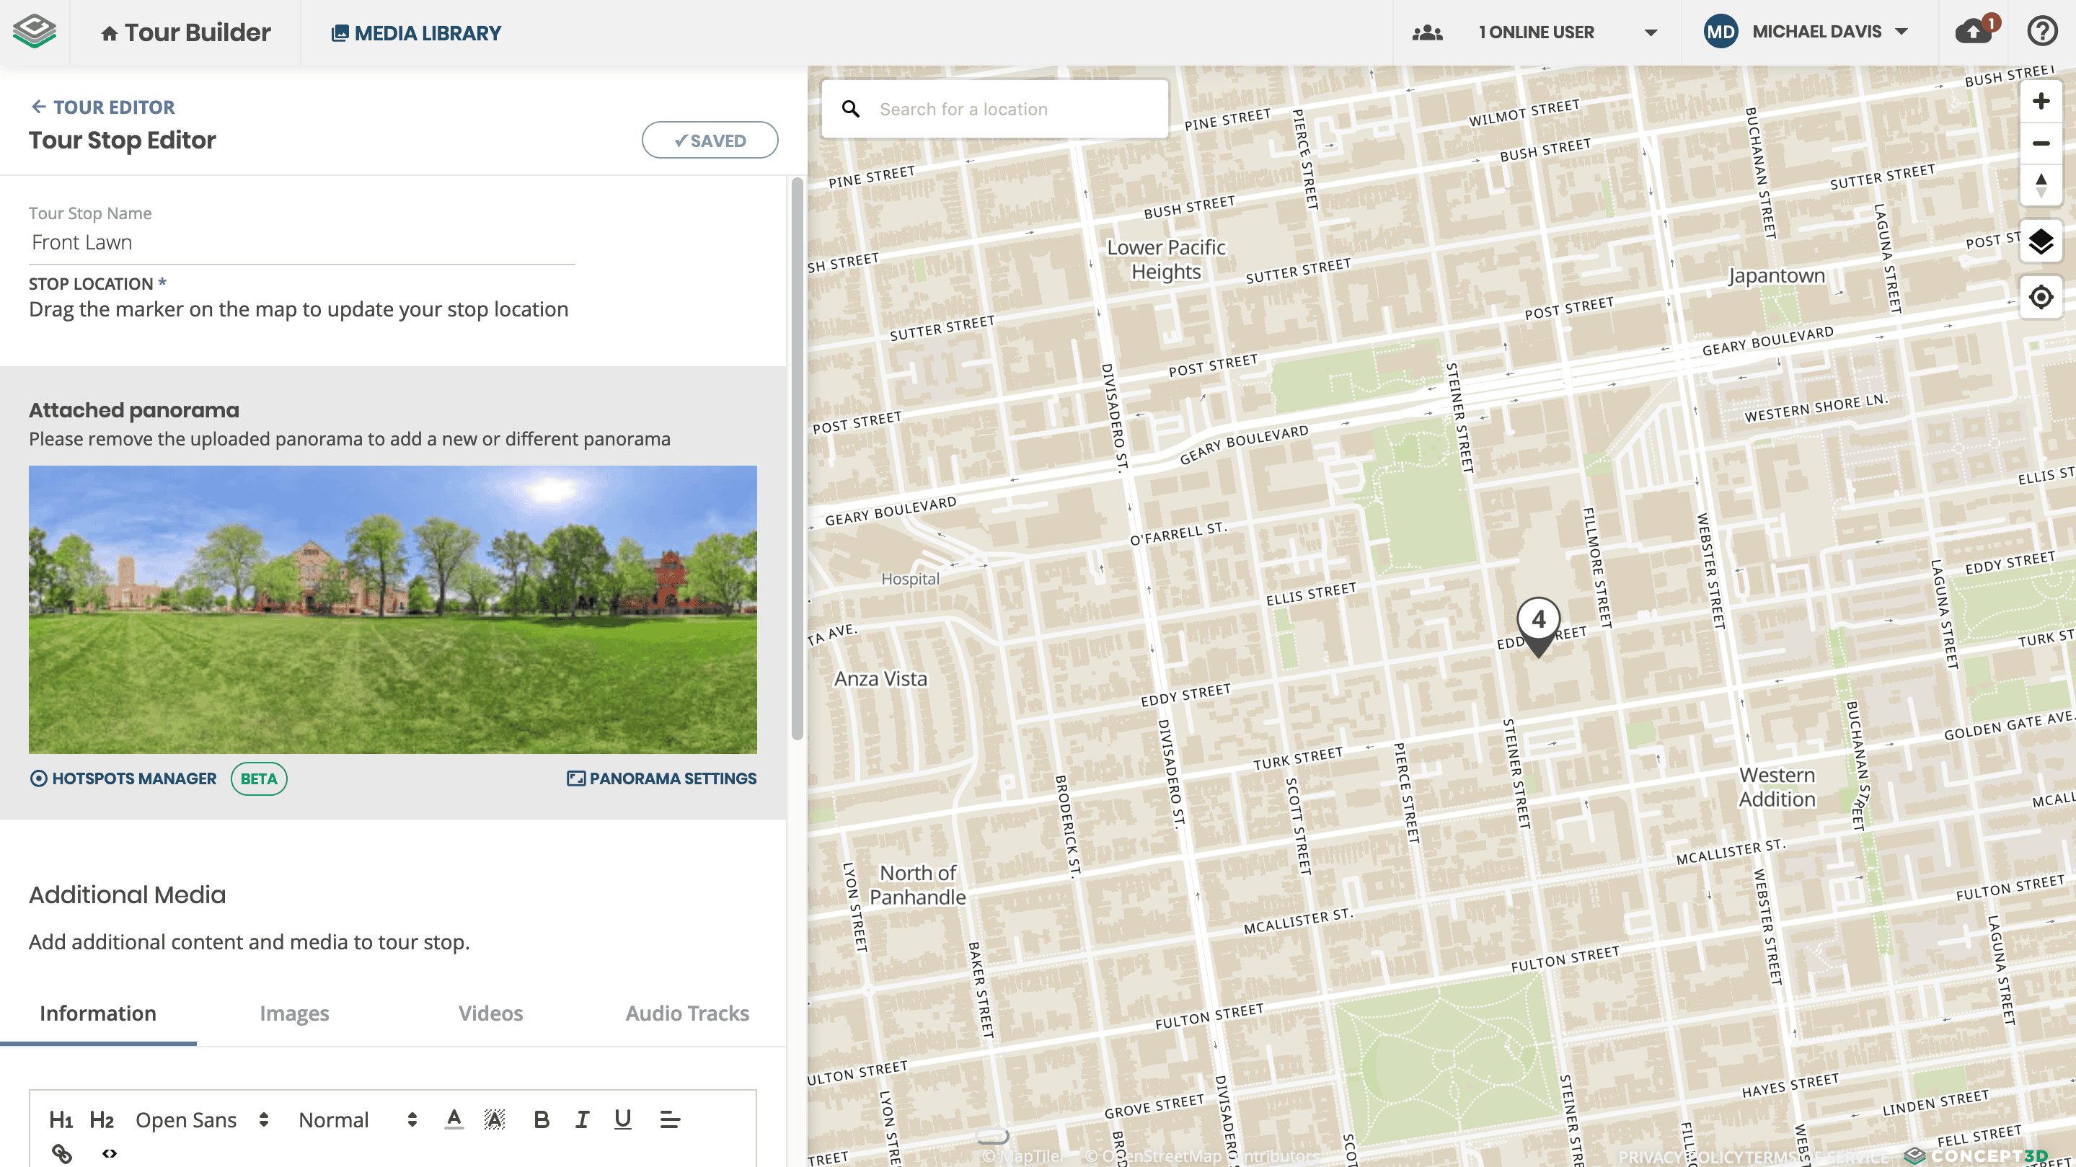Reset map bearing to north

[2041, 185]
